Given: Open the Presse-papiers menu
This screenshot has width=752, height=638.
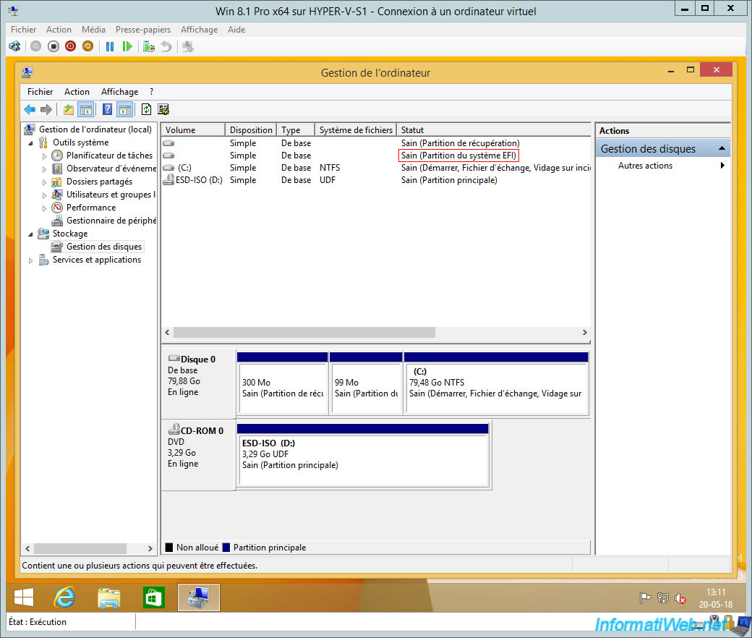Looking at the screenshot, I should 143,29.
